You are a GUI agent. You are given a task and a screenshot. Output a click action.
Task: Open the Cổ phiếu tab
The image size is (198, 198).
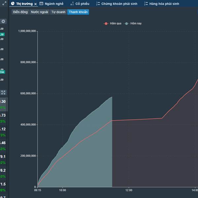tap(82, 4)
